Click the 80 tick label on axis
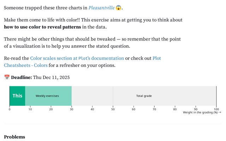Screen dimensions: 226x141 click(x=175, y=109)
